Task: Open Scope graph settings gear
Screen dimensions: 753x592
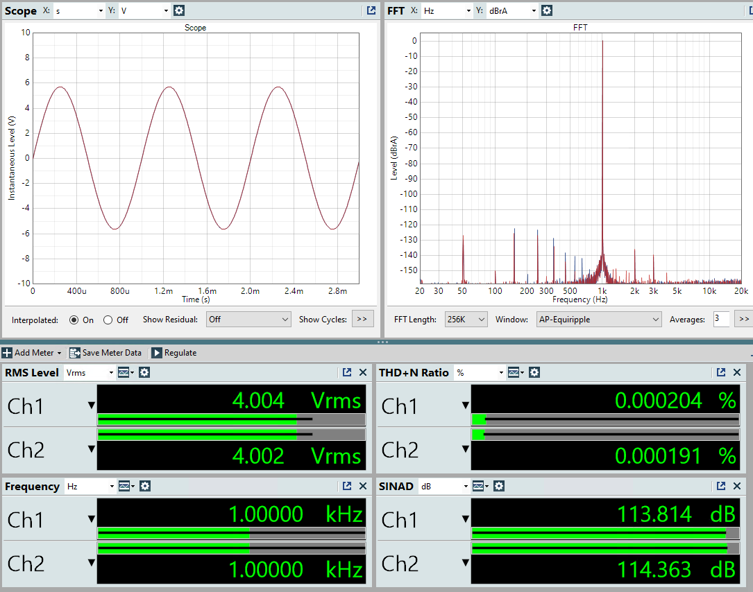Action: [178, 10]
